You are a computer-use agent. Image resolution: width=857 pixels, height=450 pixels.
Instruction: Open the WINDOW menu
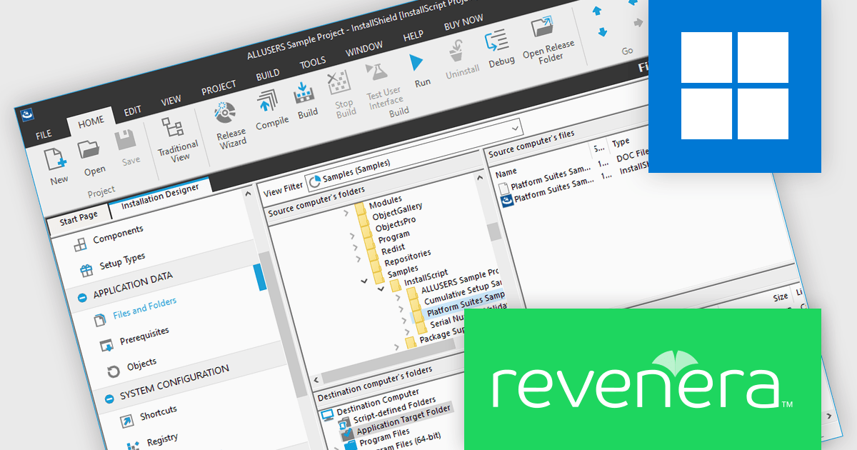click(364, 50)
